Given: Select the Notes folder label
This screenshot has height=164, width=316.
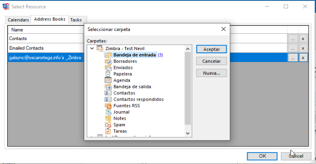Looking at the screenshot, I should click(120, 118).
